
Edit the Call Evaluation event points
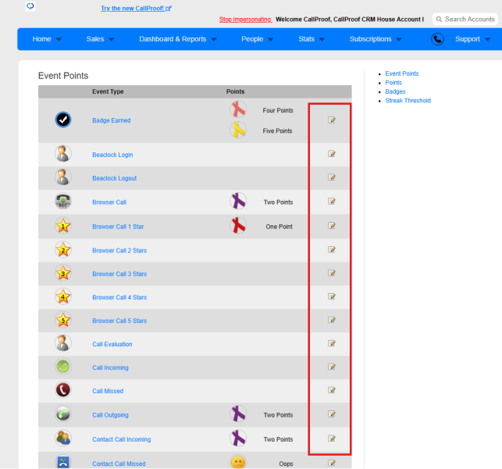tap(332, 343)
